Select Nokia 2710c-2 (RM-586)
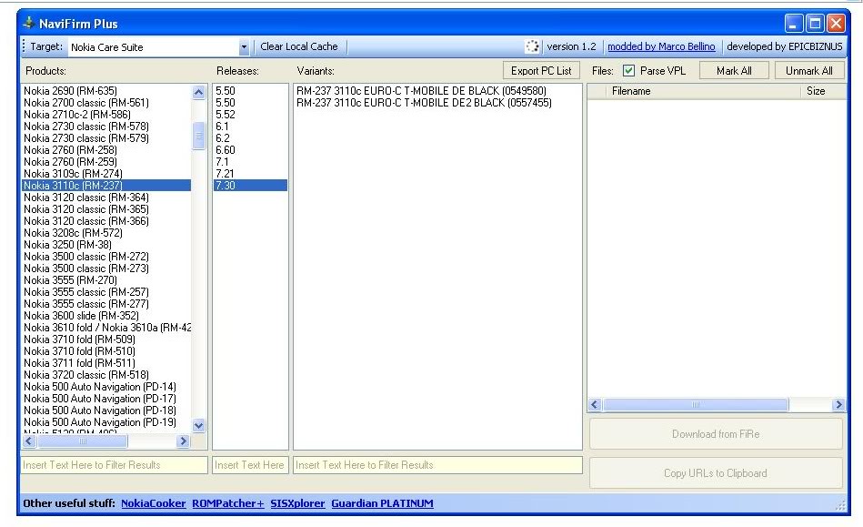The image size is (863, 527). click(106, 115)
